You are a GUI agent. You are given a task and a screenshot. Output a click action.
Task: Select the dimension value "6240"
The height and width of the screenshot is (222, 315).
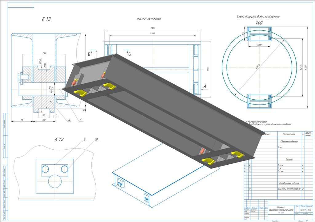(x=301, y=67)
